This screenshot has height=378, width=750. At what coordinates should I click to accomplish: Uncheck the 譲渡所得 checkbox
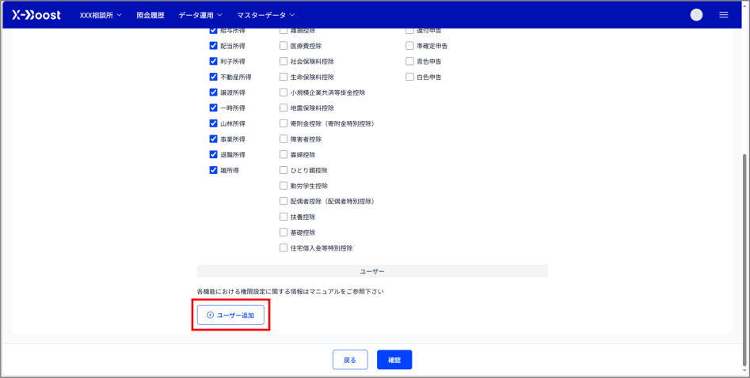[213, 93]
